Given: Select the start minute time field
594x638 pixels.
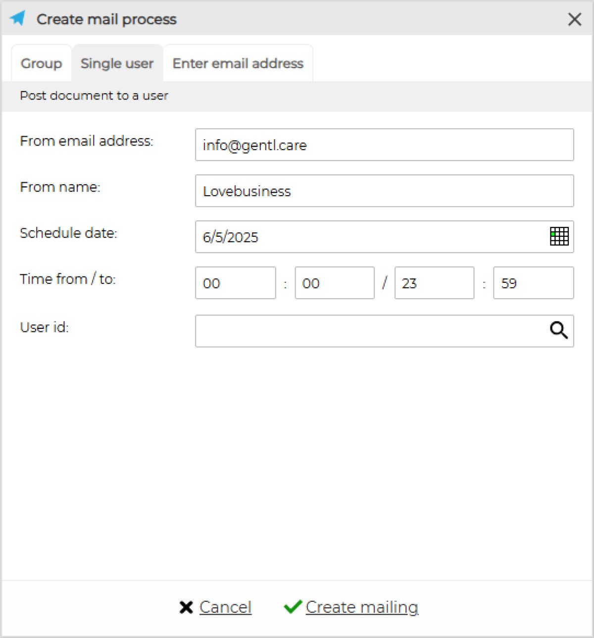Looking at the screenshot, I should pos(334,283).
